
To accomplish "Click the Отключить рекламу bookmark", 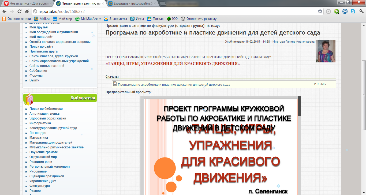I will click(199, 19).
